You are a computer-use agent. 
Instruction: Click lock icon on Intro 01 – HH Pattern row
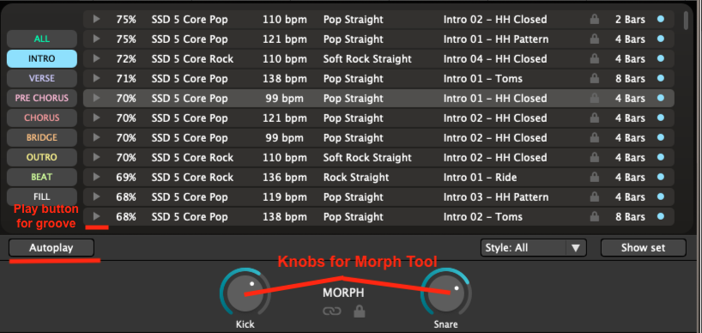coord(595,39)
